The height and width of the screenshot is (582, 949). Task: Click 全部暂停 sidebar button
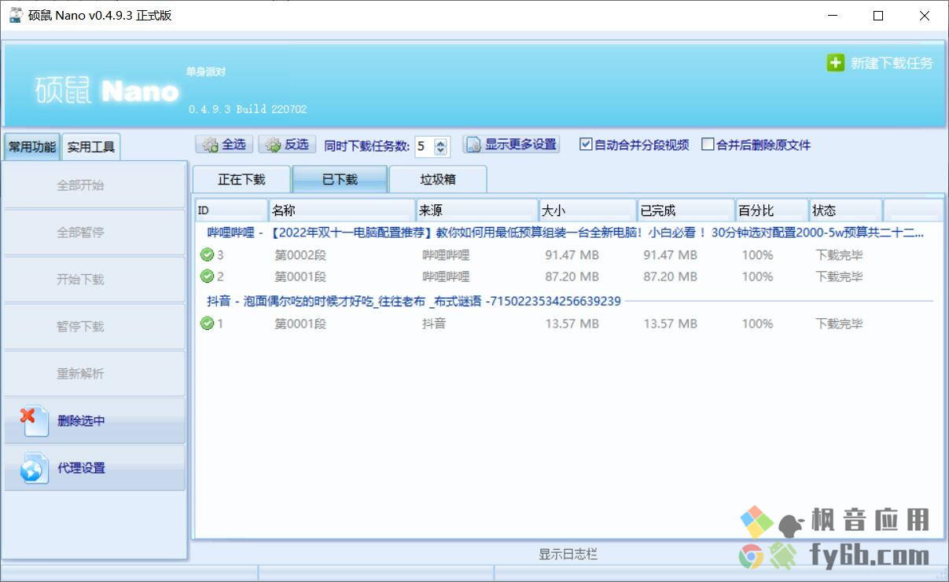pyautogui.click(x=95, y=232)
